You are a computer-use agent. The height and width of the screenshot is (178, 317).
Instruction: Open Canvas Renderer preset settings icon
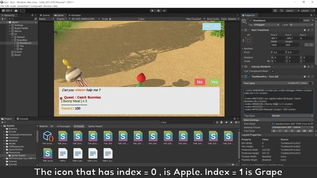(309, 67)
